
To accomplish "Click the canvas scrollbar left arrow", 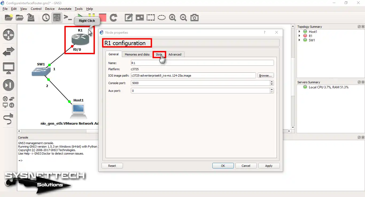I will (19, 131).
